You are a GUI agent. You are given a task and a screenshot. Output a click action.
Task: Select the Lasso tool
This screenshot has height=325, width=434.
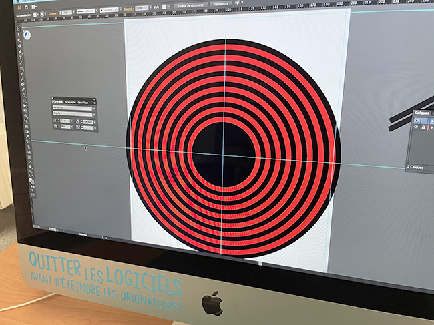(19, 46)
